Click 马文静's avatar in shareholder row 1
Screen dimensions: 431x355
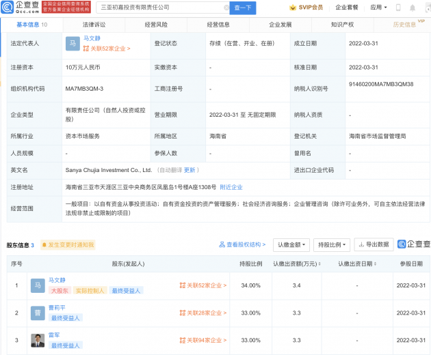pyautogui.click(x=38, y=285)
